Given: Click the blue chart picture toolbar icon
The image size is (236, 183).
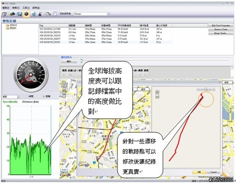Looking at the screenshot, I should coord(19,14).
